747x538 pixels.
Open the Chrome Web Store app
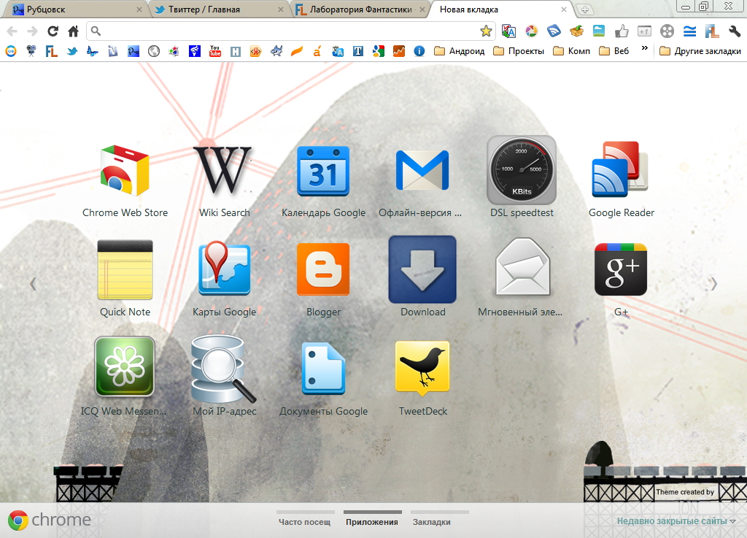coord(125,172)
